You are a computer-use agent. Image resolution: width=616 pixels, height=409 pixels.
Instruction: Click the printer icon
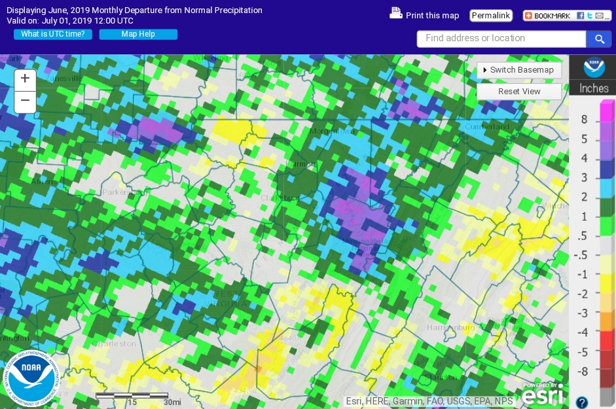395,13
